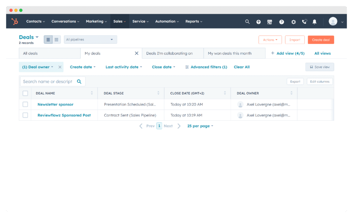Expand the Create date filter dropdown
Image resolution: width=353 pixels, height=218 pixels.
(82, 67)
